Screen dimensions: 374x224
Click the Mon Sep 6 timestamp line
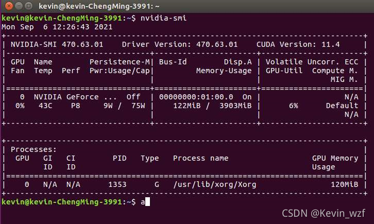(57, 27)
